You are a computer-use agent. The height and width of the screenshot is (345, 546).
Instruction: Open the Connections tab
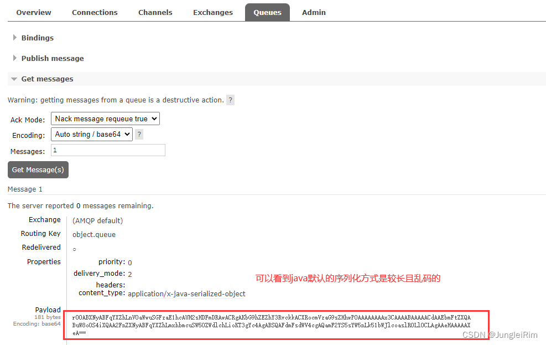pyautogui.click(x=94, y=12)
